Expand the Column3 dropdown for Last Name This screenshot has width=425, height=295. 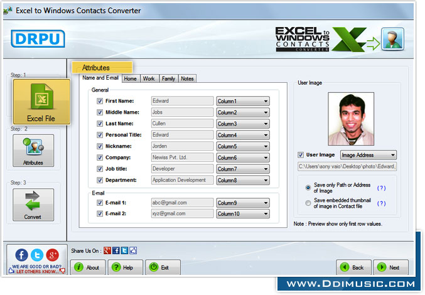coord(243,124)
